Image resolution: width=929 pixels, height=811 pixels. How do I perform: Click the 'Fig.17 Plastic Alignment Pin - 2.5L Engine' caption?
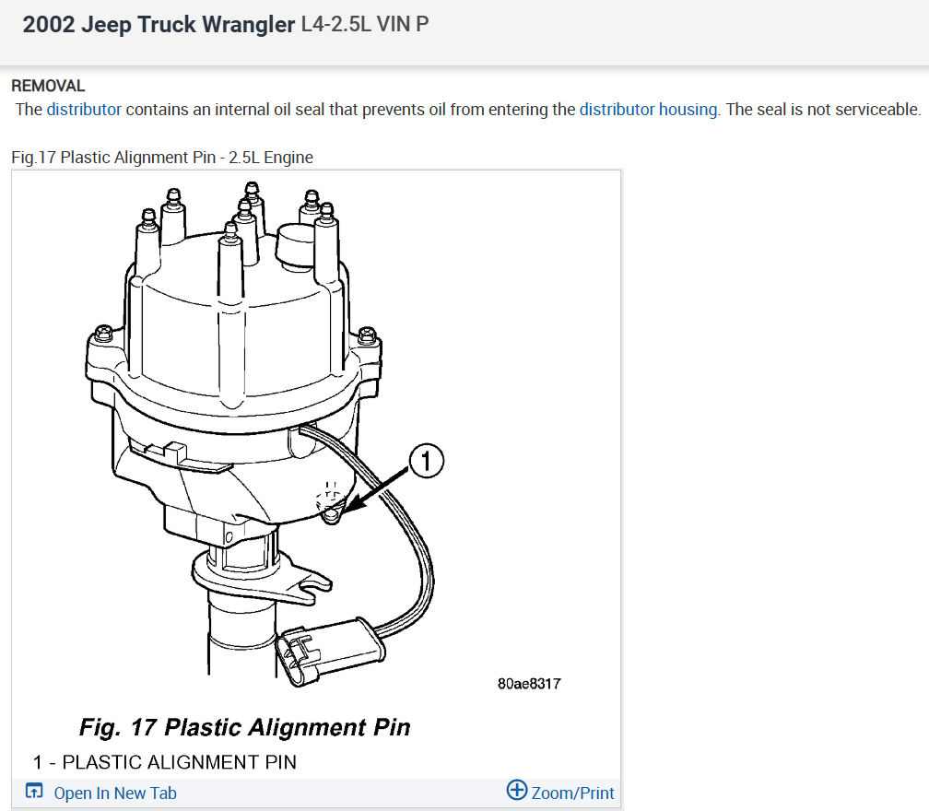[162, 158]
